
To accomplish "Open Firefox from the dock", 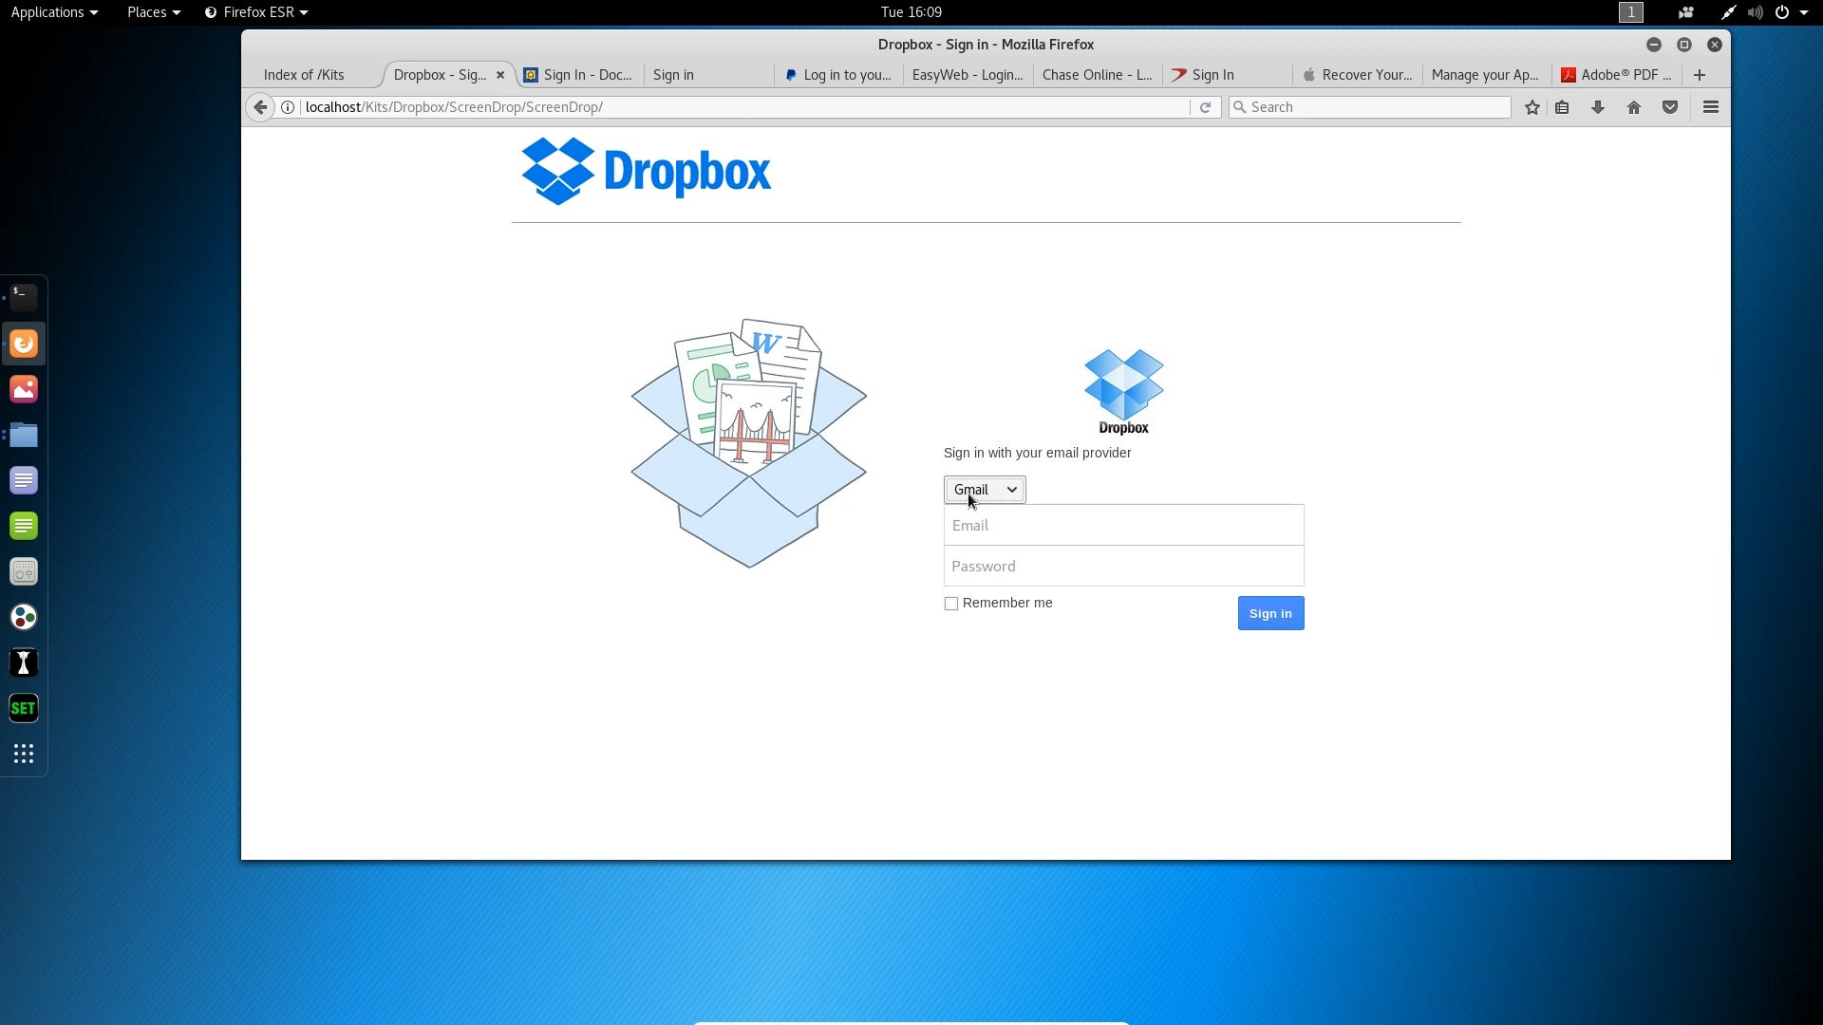I will [24, 344].
